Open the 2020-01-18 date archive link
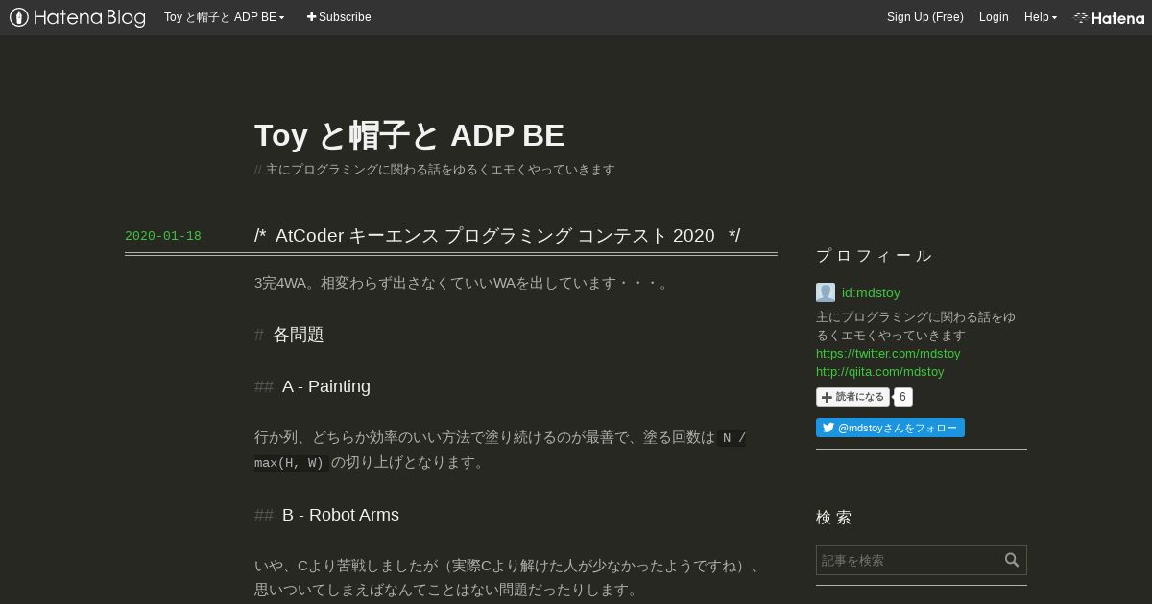 pos(163,236)
